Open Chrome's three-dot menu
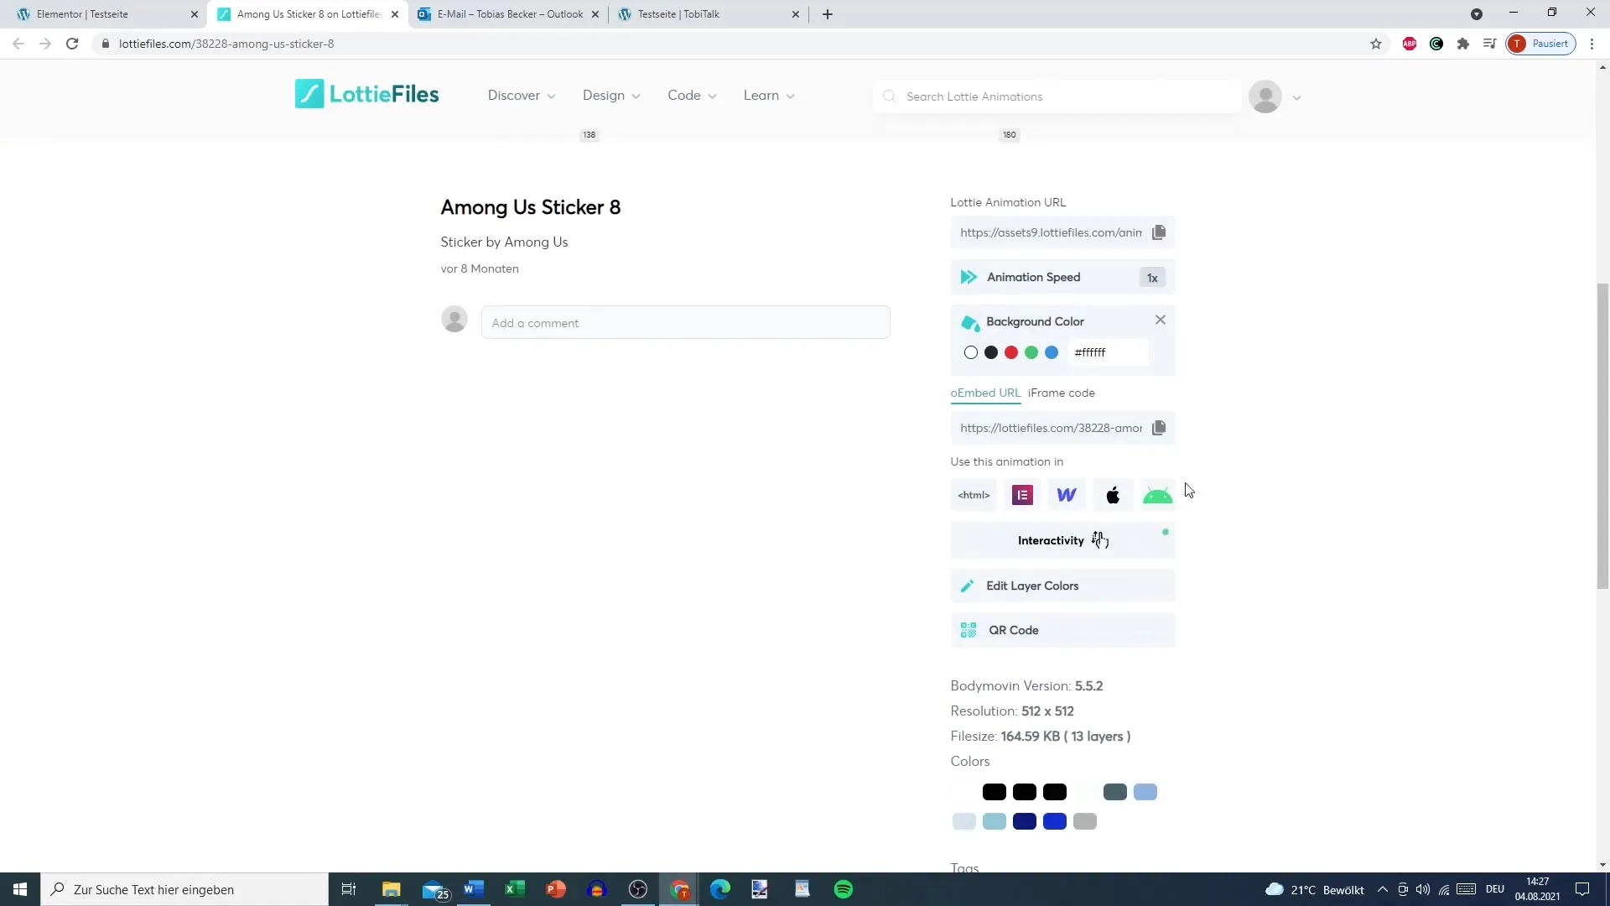 point(1592,44)
